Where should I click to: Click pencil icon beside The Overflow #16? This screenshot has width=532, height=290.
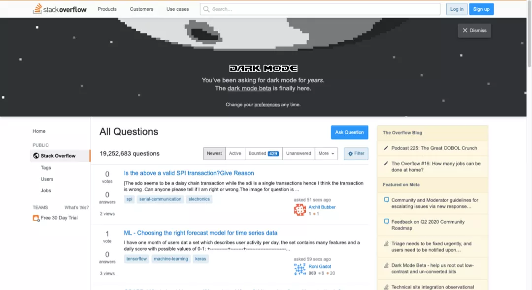pos(386,164)
